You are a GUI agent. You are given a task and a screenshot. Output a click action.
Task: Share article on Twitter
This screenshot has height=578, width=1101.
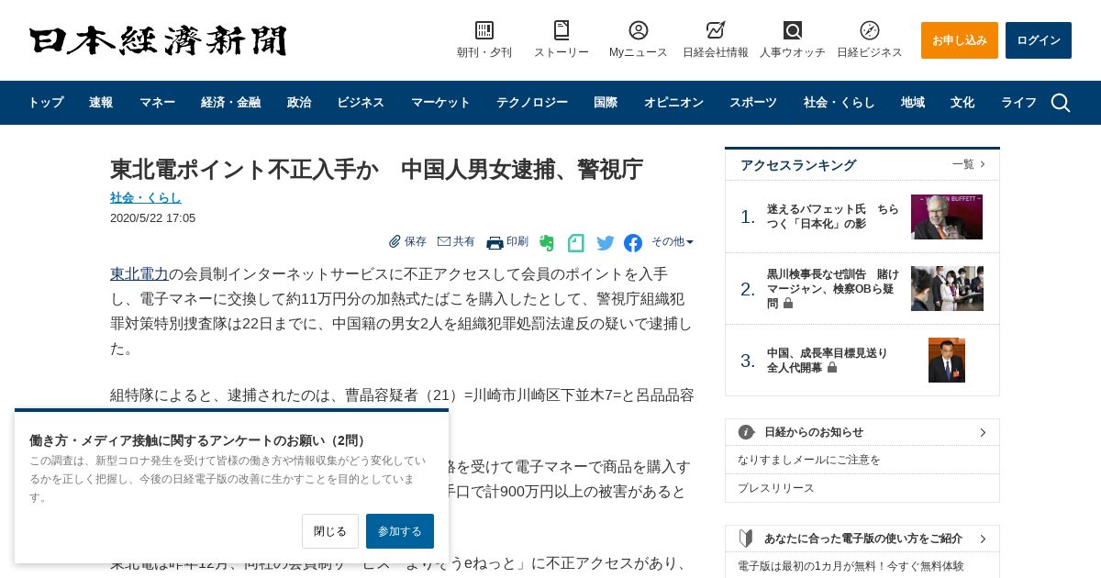(x=606, y=243)
